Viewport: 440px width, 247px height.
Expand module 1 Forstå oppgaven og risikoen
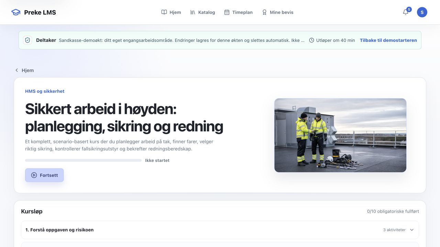coord(220,230)
